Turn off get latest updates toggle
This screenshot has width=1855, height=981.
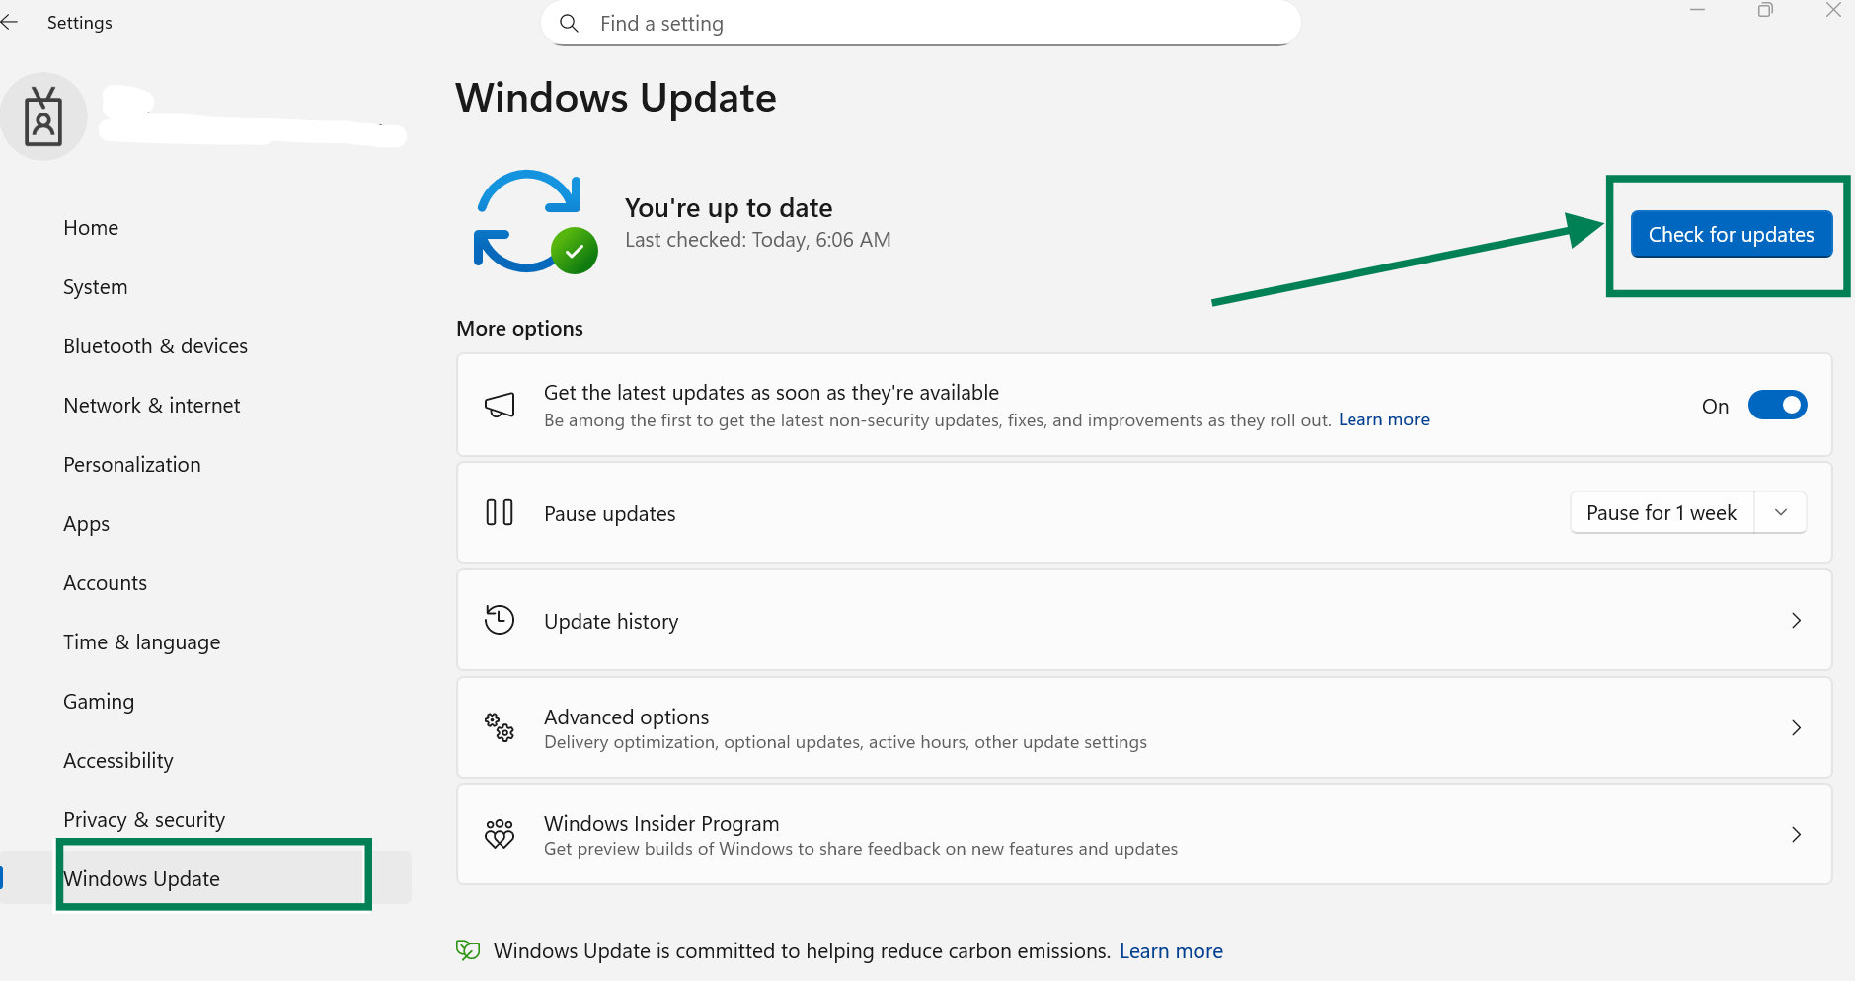(1777, 405)
